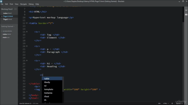Click line number 29 in the gutter
This screenshot has height=105, width=188.
point(24,72)
